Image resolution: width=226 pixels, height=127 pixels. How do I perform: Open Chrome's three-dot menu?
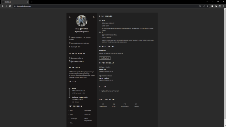(223, 6)
